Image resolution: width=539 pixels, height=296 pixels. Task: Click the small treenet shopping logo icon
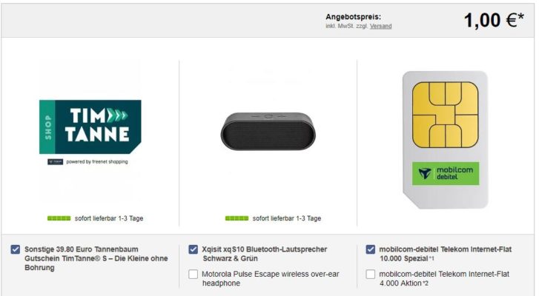[55, 161]
